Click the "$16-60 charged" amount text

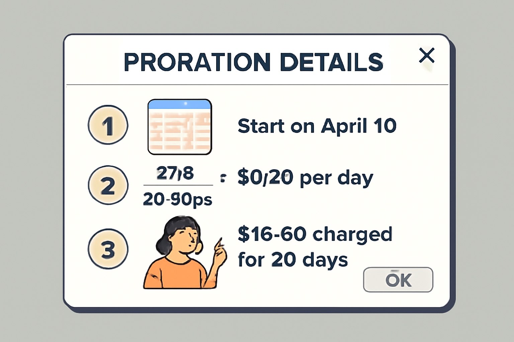[315, 234]
